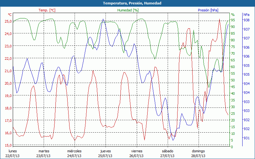Select the red Temp. [°C] legend label
Viewport: 255px width, 159px height.
(47, 10)
